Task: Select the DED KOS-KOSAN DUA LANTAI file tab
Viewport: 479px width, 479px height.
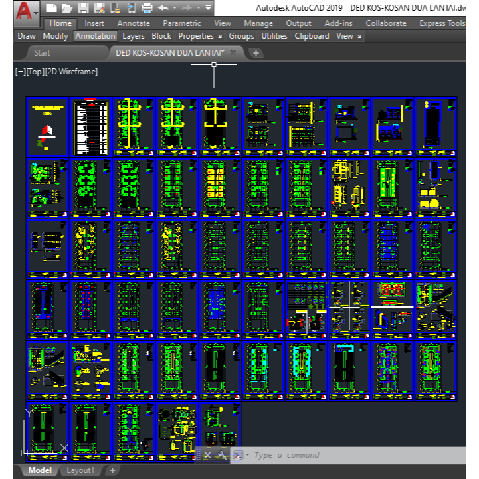Action: pyautogui.click(x=170, y=53)
